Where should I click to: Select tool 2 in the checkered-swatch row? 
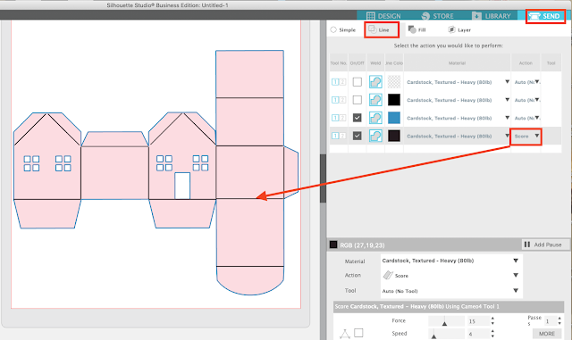tap(342, 82)
